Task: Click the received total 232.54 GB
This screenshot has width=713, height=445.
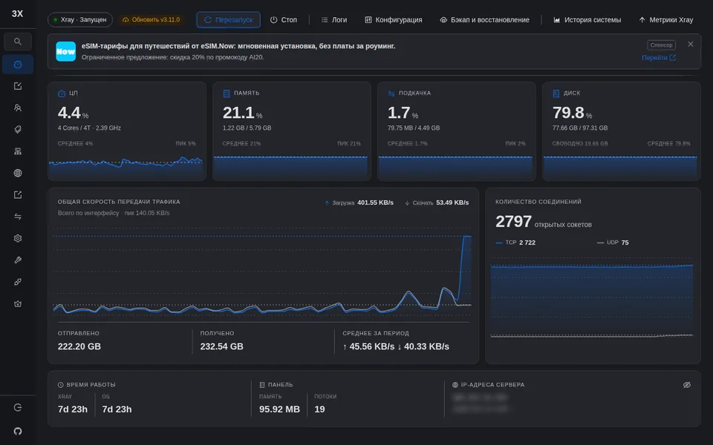Action: tap(222, 346)
